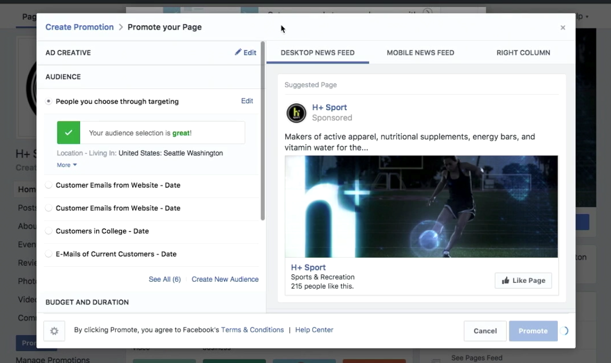Click See Pages Feed in background page

coord(477,358)
